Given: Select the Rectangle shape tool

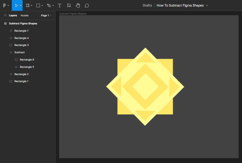Looking at the screenshot, I should pyautogui.click(x=38, y=5).
